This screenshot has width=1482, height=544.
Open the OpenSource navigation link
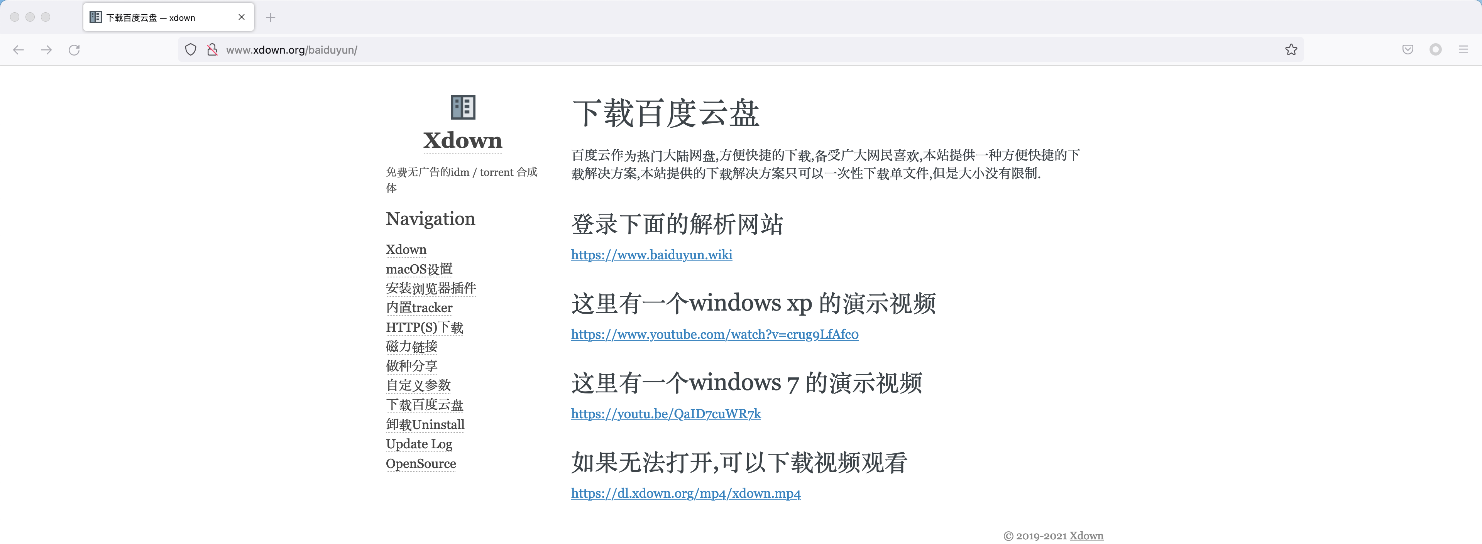(421, 463)
